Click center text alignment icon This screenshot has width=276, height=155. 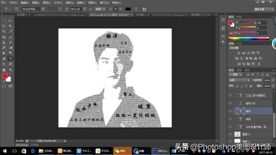tap(116, 9)
